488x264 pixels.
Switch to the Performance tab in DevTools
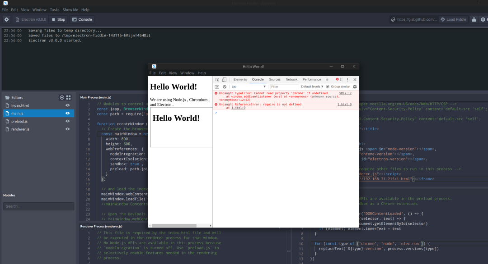point(311,80)
